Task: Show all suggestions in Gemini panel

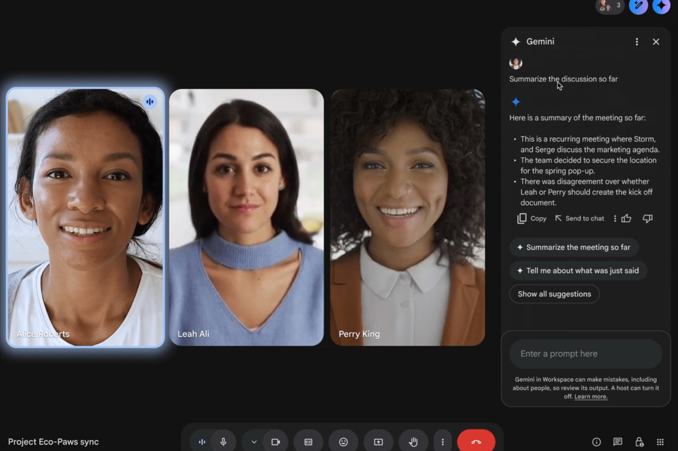Action: tap(554, 294)
